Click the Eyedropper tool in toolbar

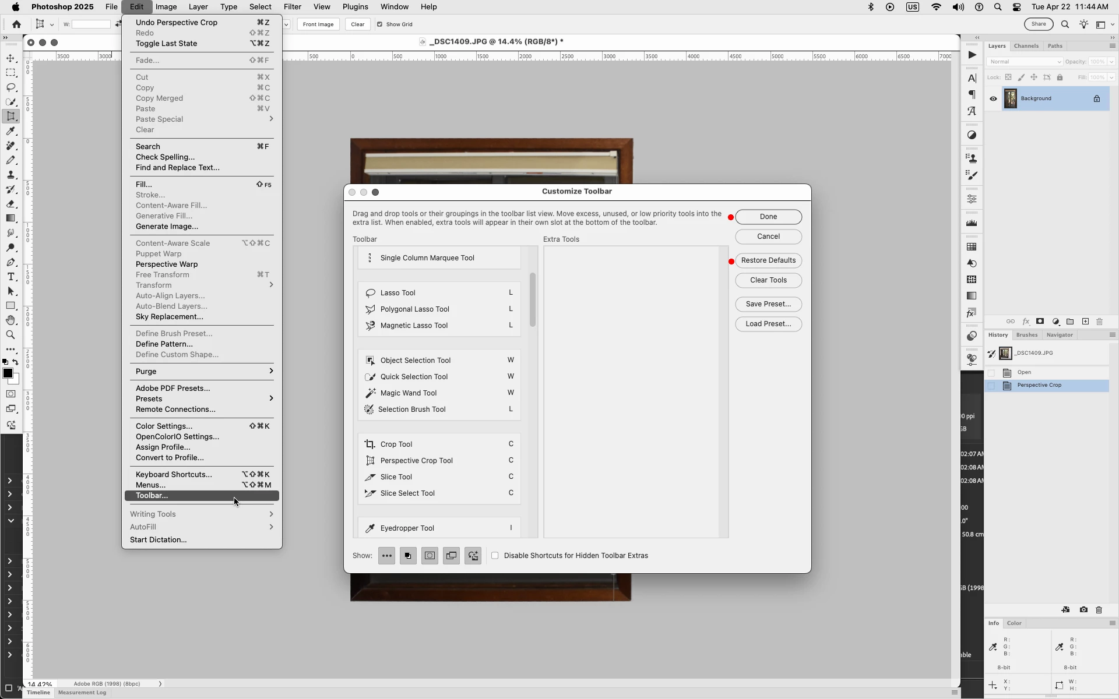pyautogui.click(x=10, y=131)
